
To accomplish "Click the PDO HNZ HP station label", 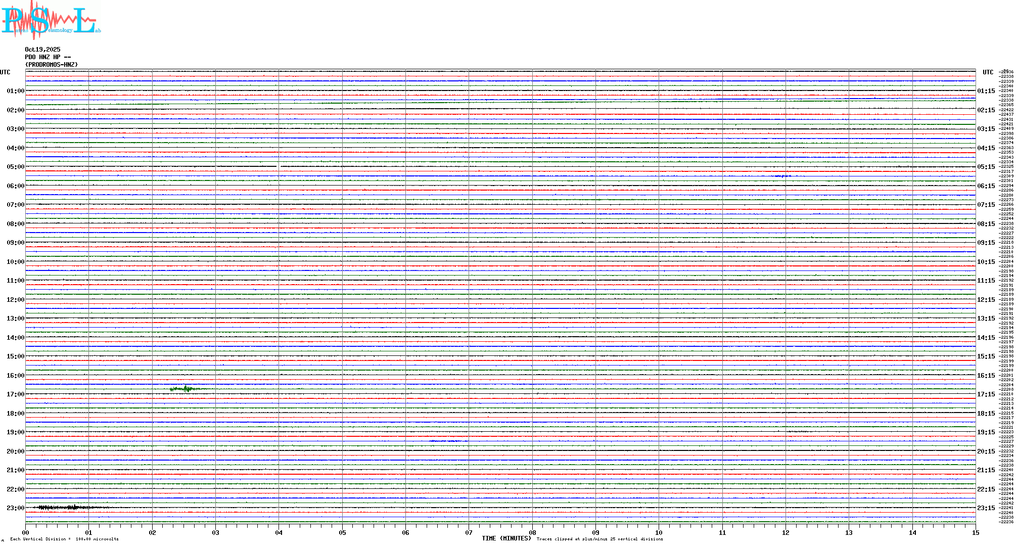I will click(x=48, y=57).
